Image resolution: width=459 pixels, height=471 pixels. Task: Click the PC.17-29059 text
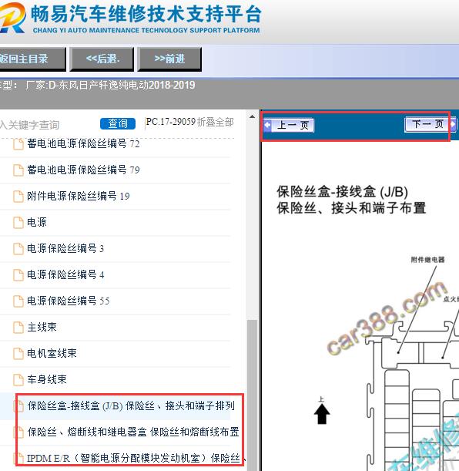tap(171, 122)
